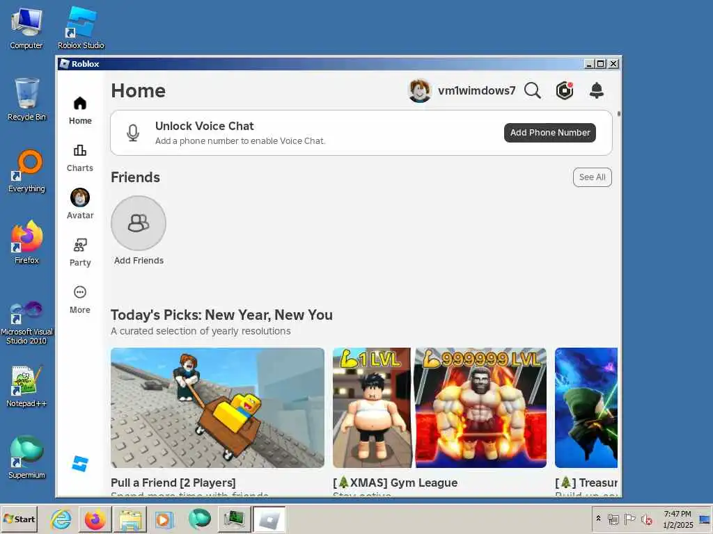The height and width of the screenshot is (534, 713).
Task: Click the Friends section heading
Action: 135,177
